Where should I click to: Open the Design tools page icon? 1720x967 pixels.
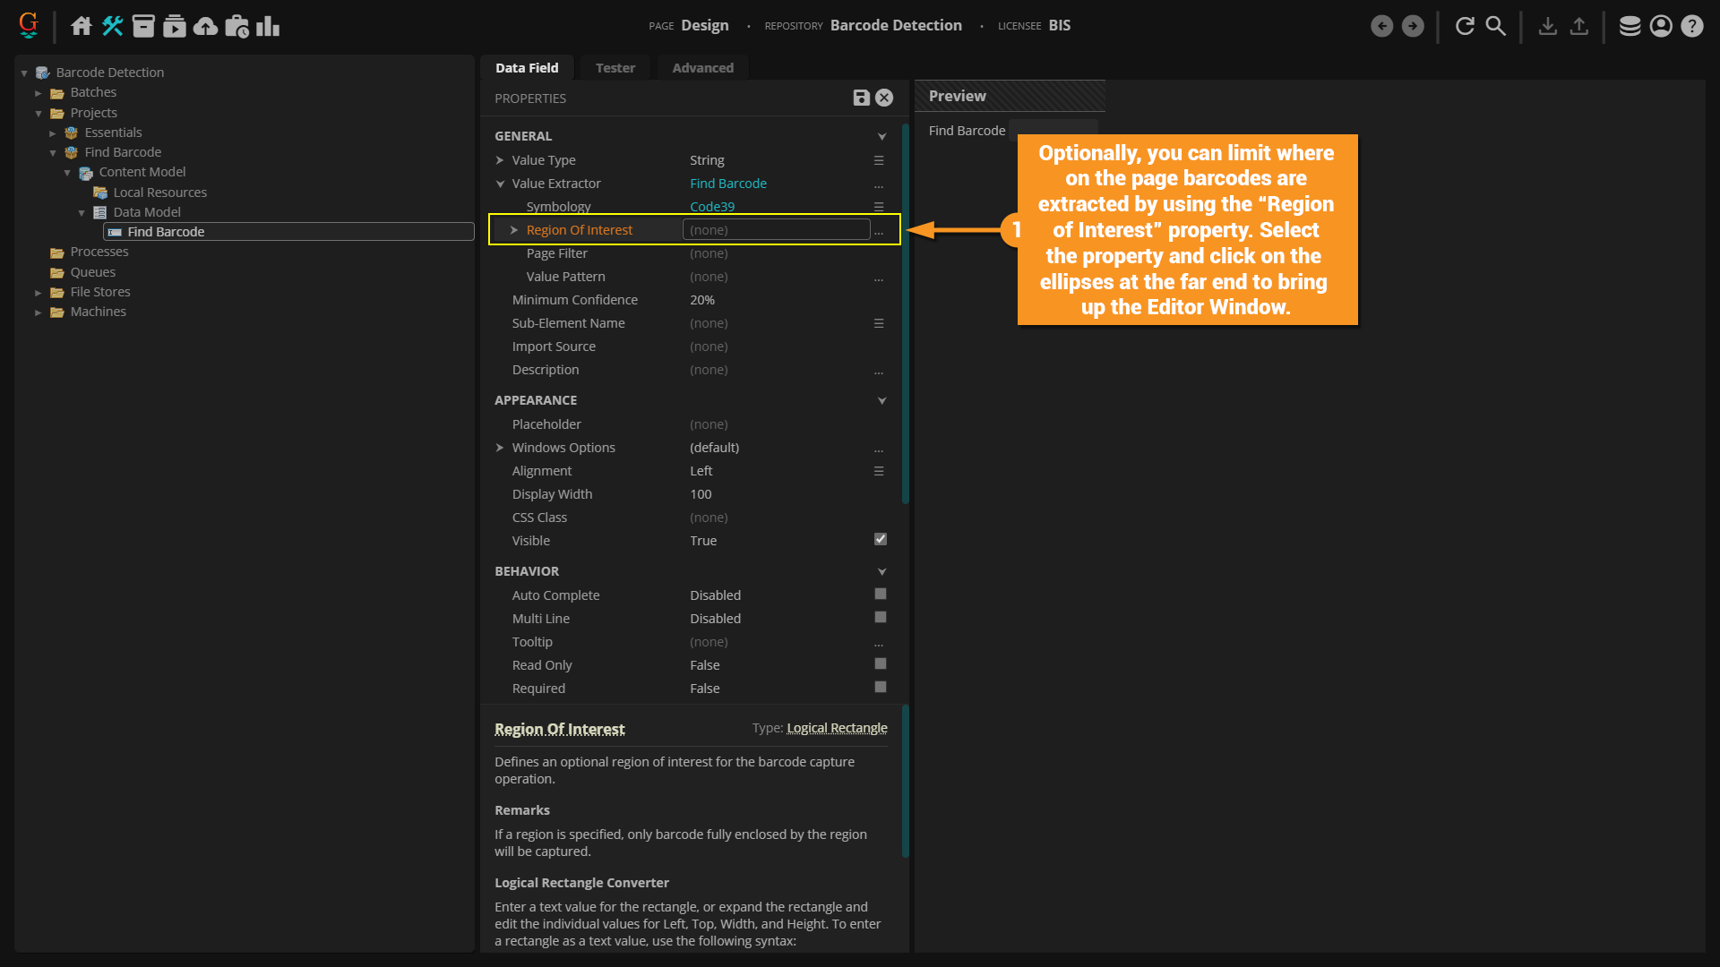click(112, 26)
